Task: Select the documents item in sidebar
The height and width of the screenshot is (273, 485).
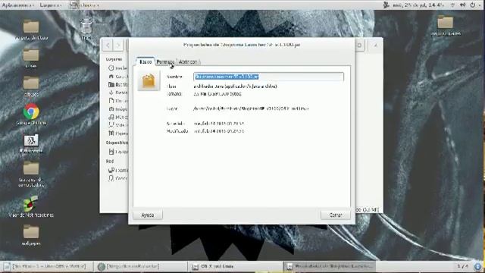Action: 117,101
